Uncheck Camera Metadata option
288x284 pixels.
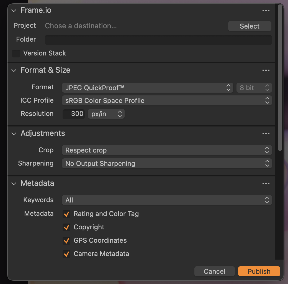click(66, 254)
